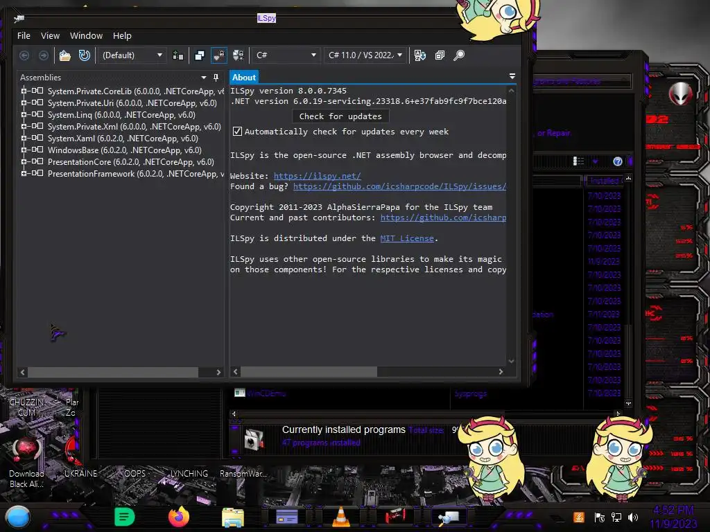This screenshot has width=710, height=532.
Task: Expand the PresentationCore tree node
Action: (x=24, y=161)
